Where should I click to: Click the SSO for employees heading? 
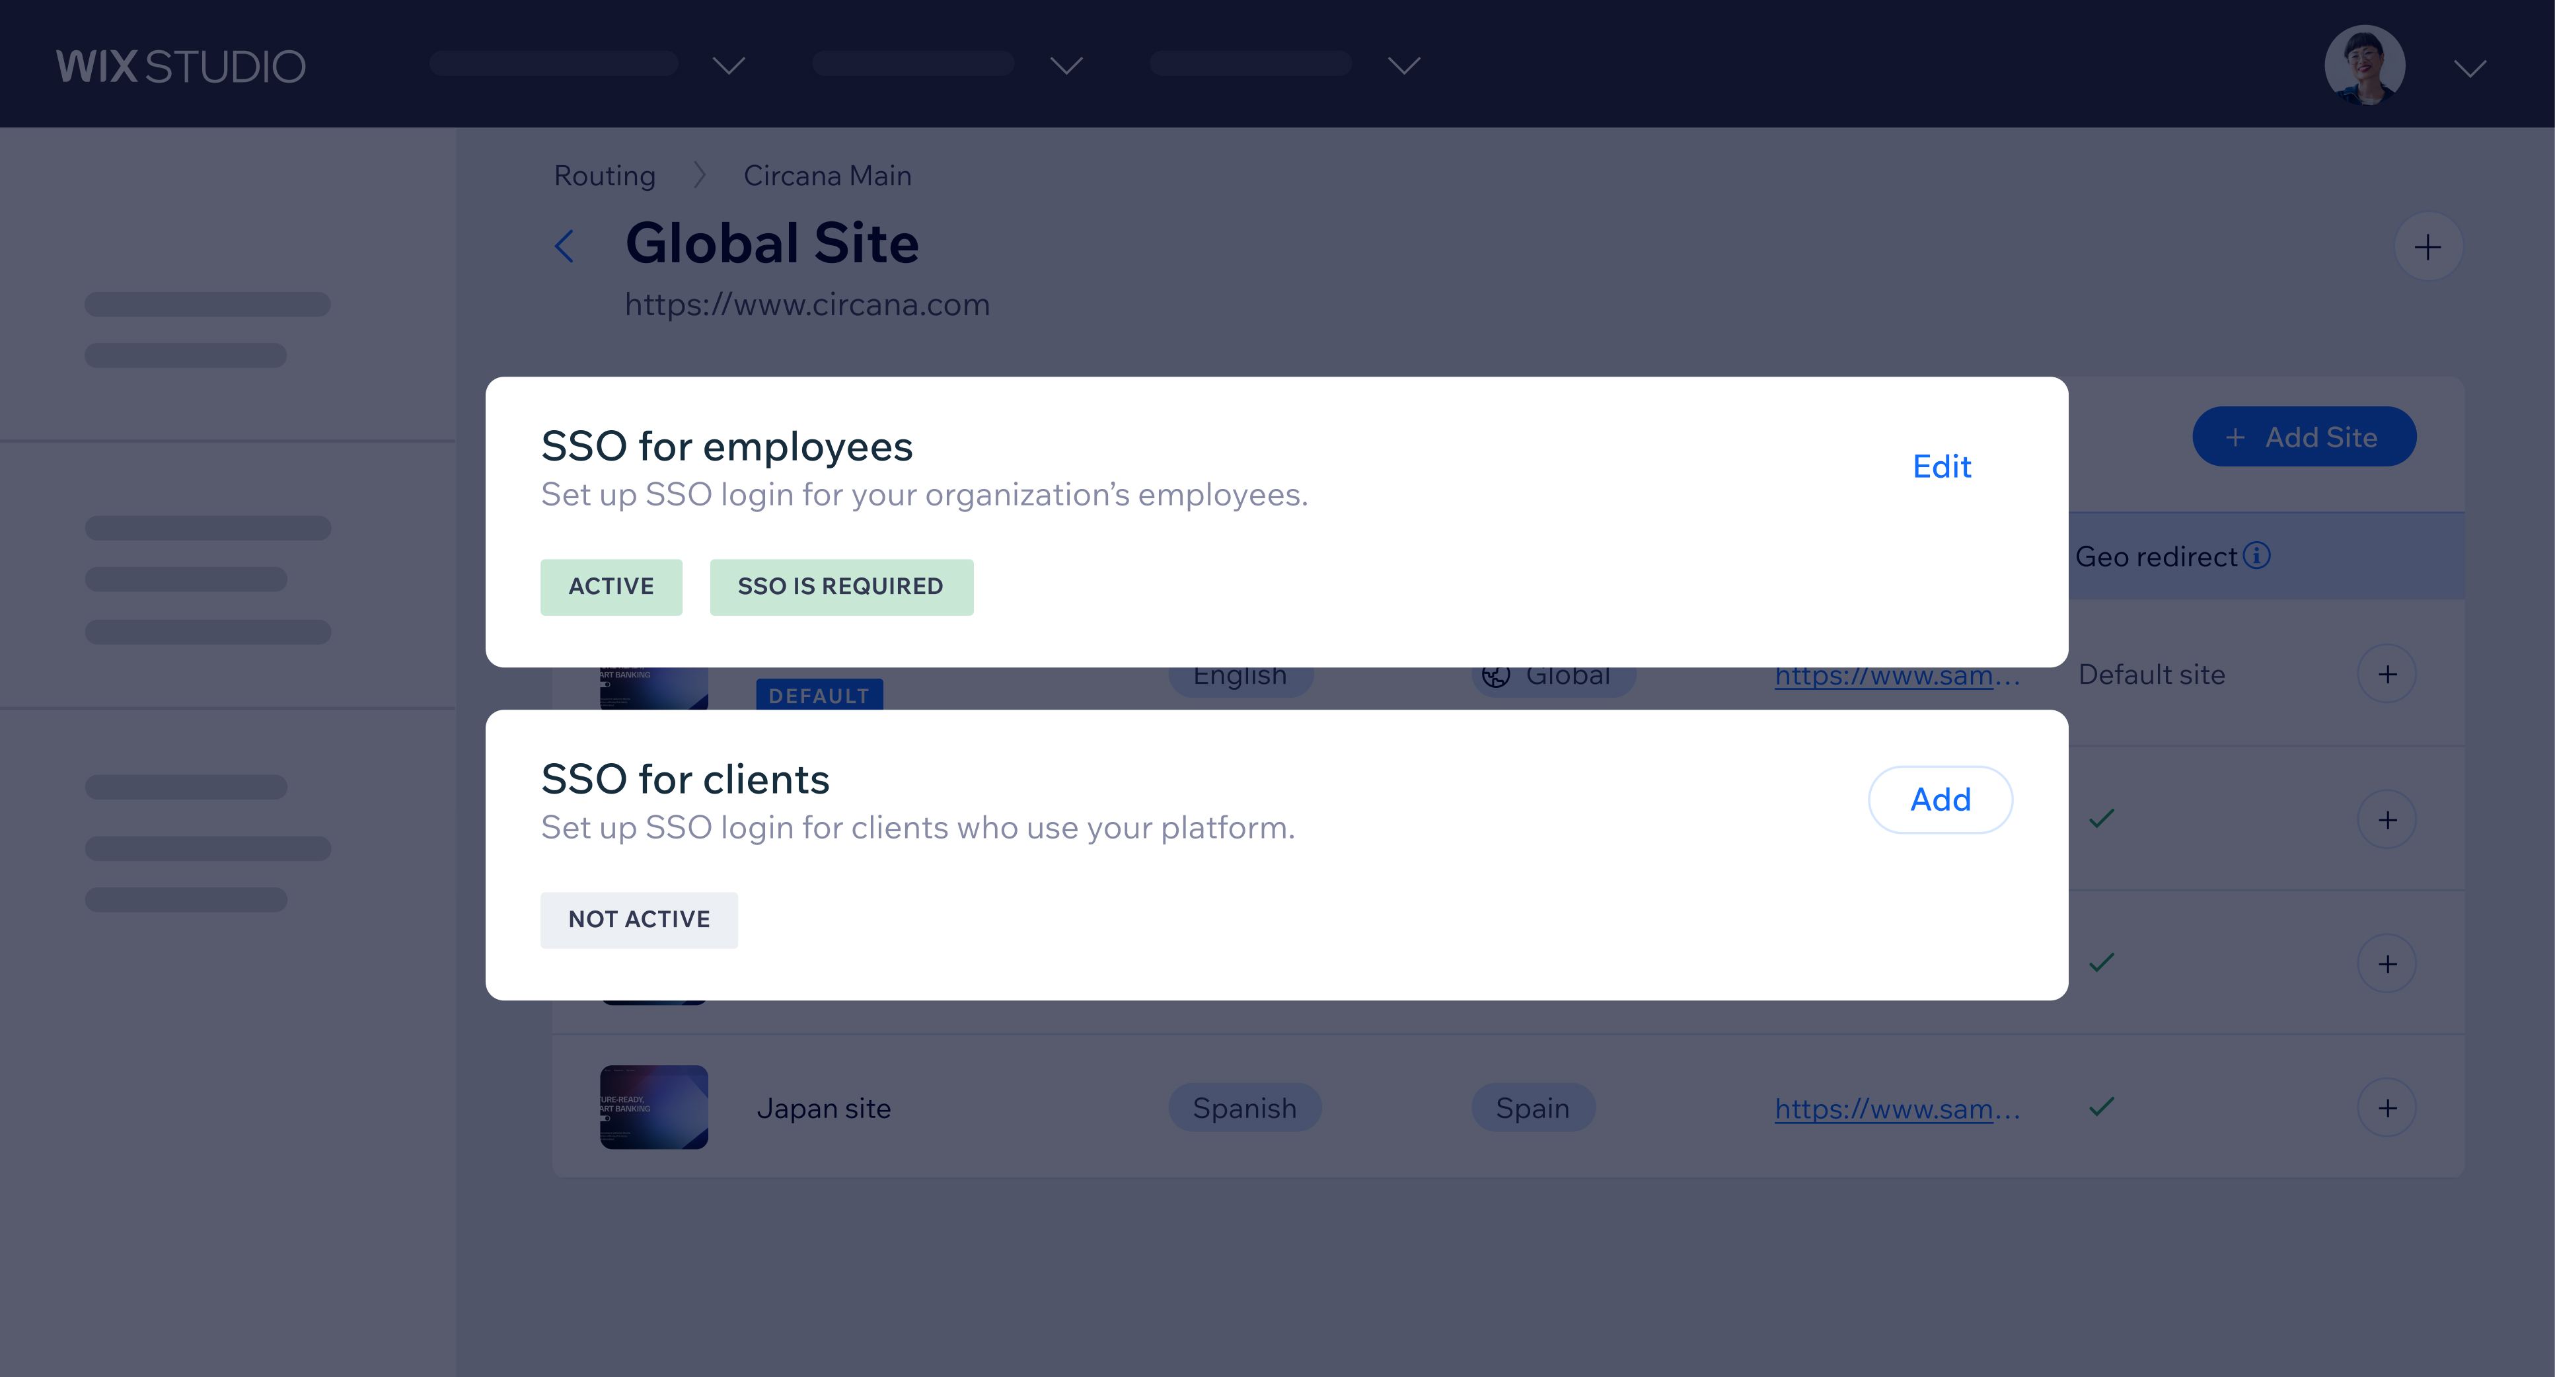726,447
